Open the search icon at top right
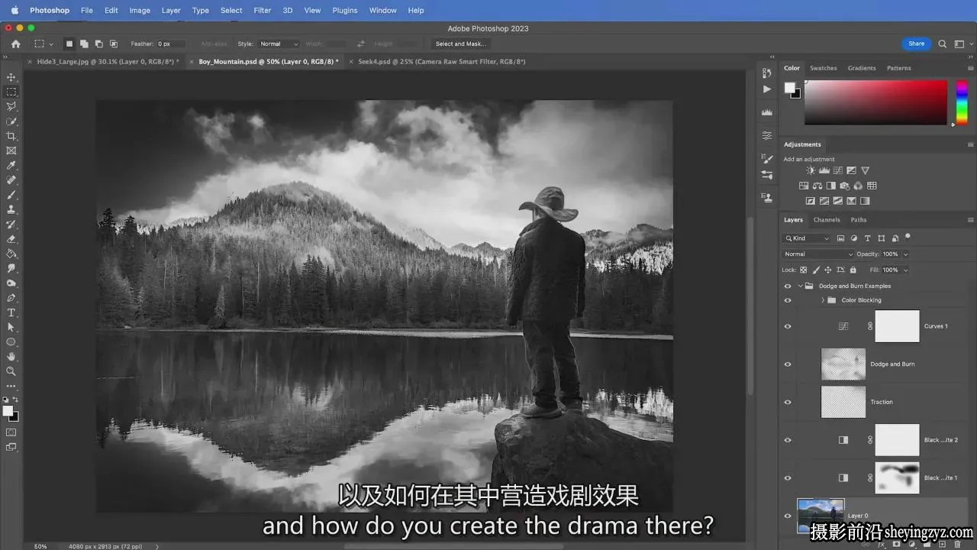Image resolution: width=977 pixels, height=550 pixels. [943, 44]
